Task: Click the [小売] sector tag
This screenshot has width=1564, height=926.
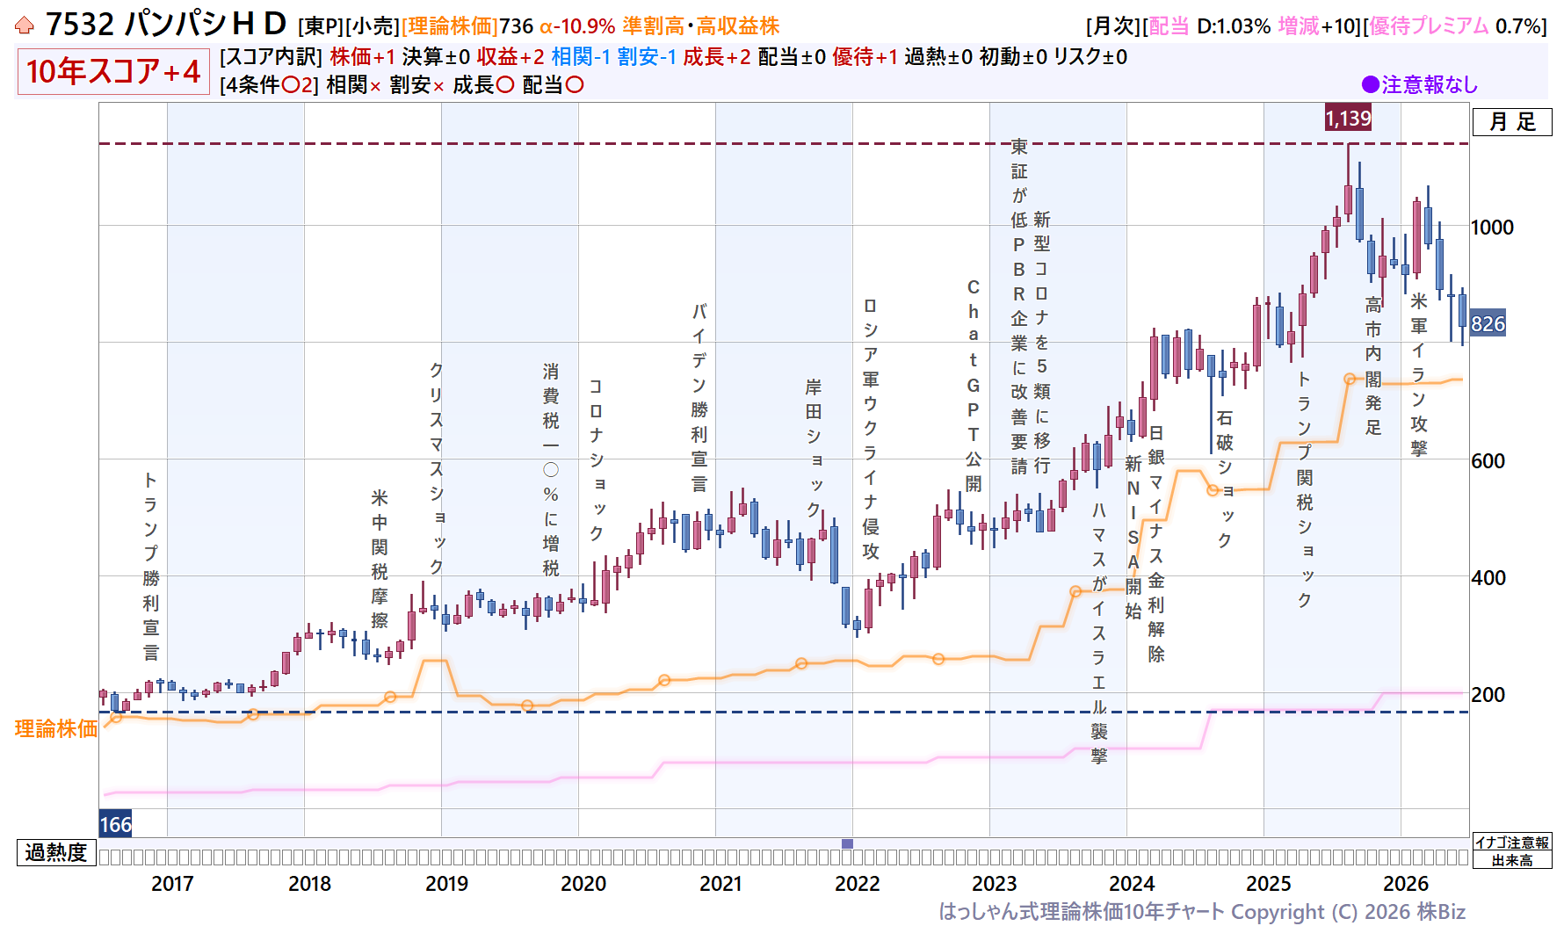Action: pyautogui.click(x=373, y=26)
